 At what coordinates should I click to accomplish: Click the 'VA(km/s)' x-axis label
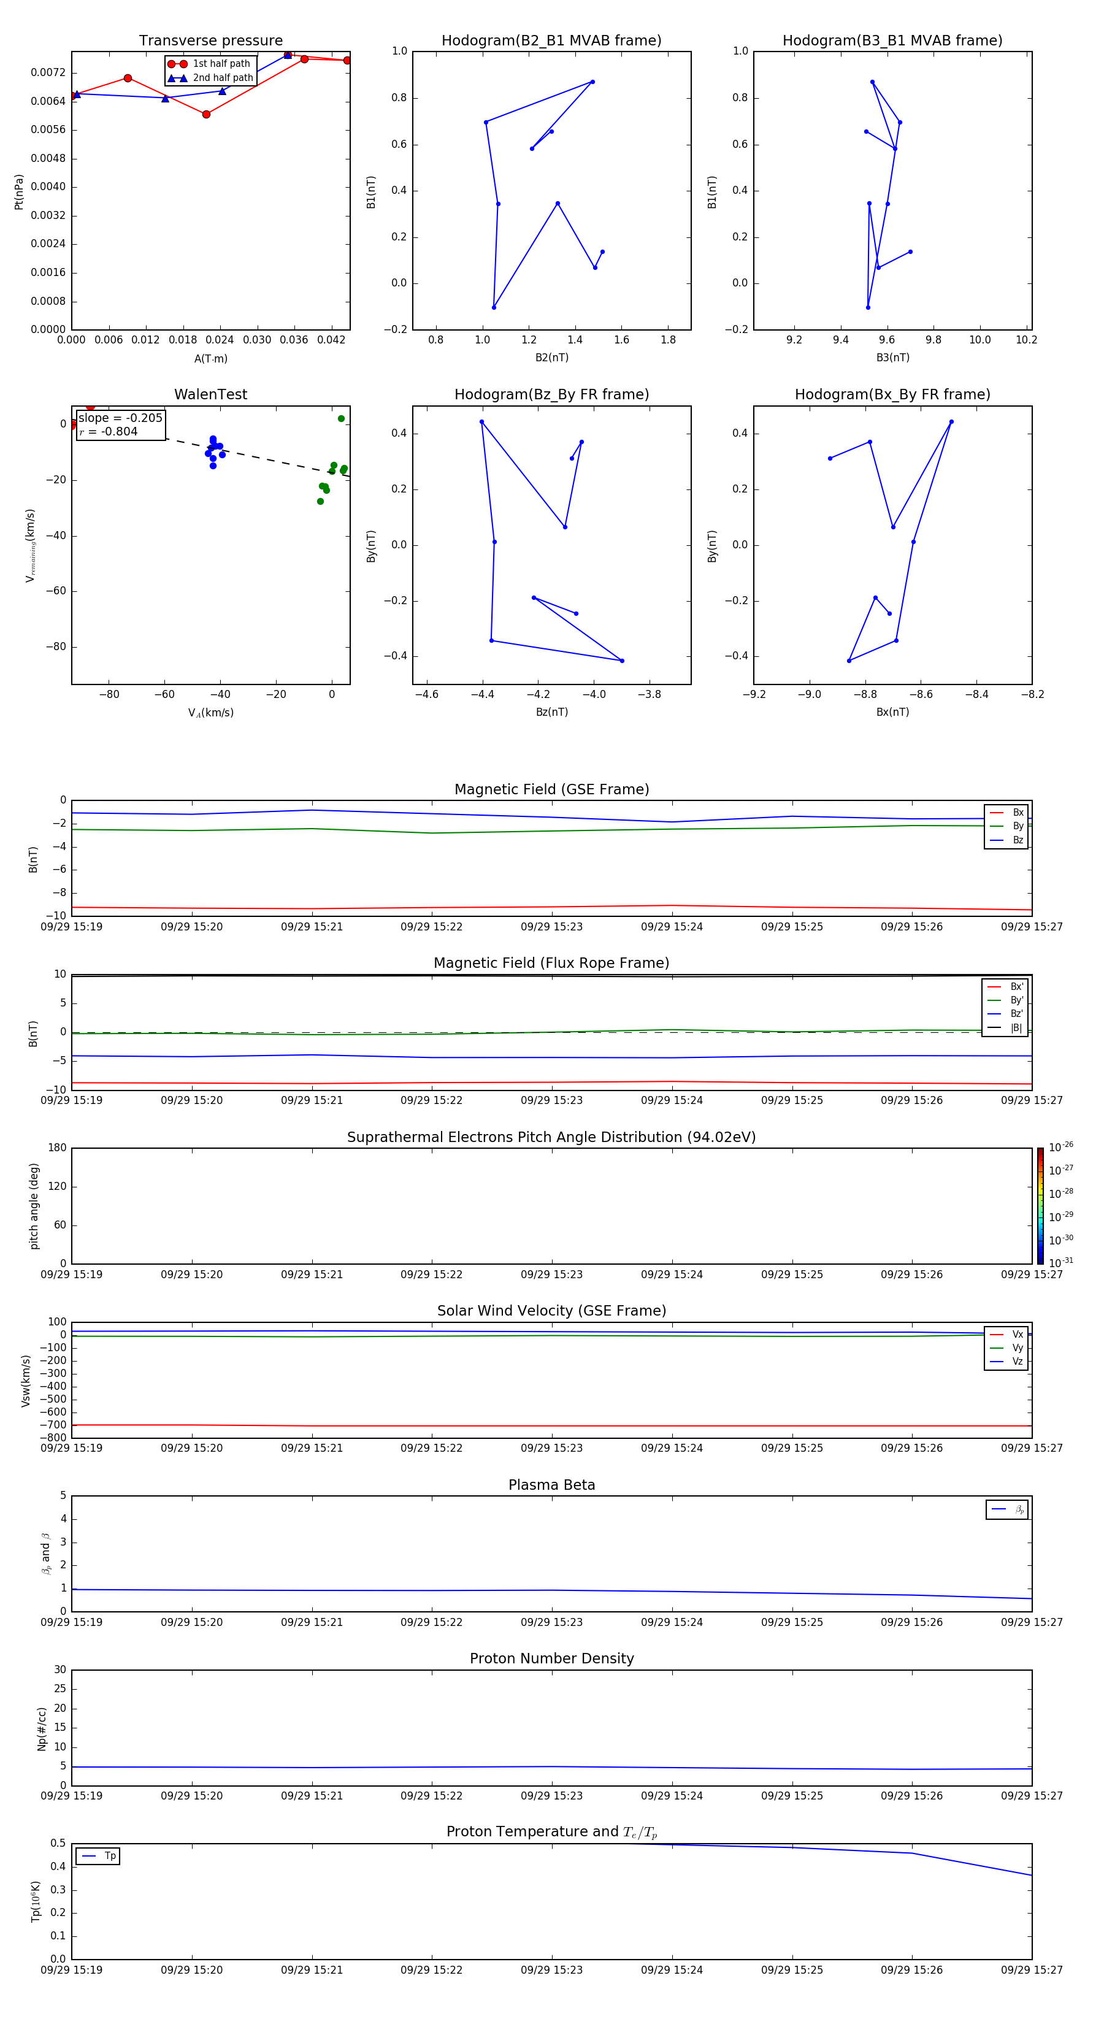[210, 713]
